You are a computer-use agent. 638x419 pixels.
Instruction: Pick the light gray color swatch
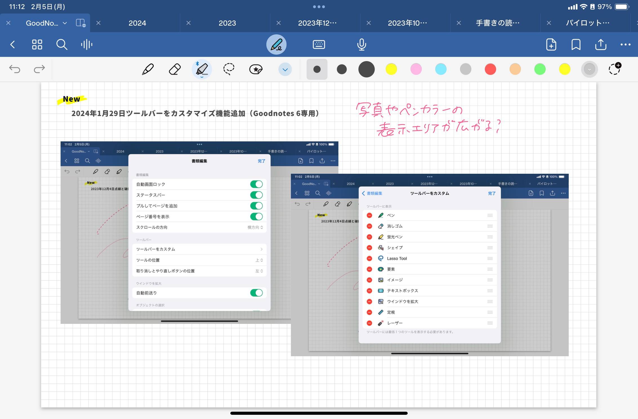point(466,69)
